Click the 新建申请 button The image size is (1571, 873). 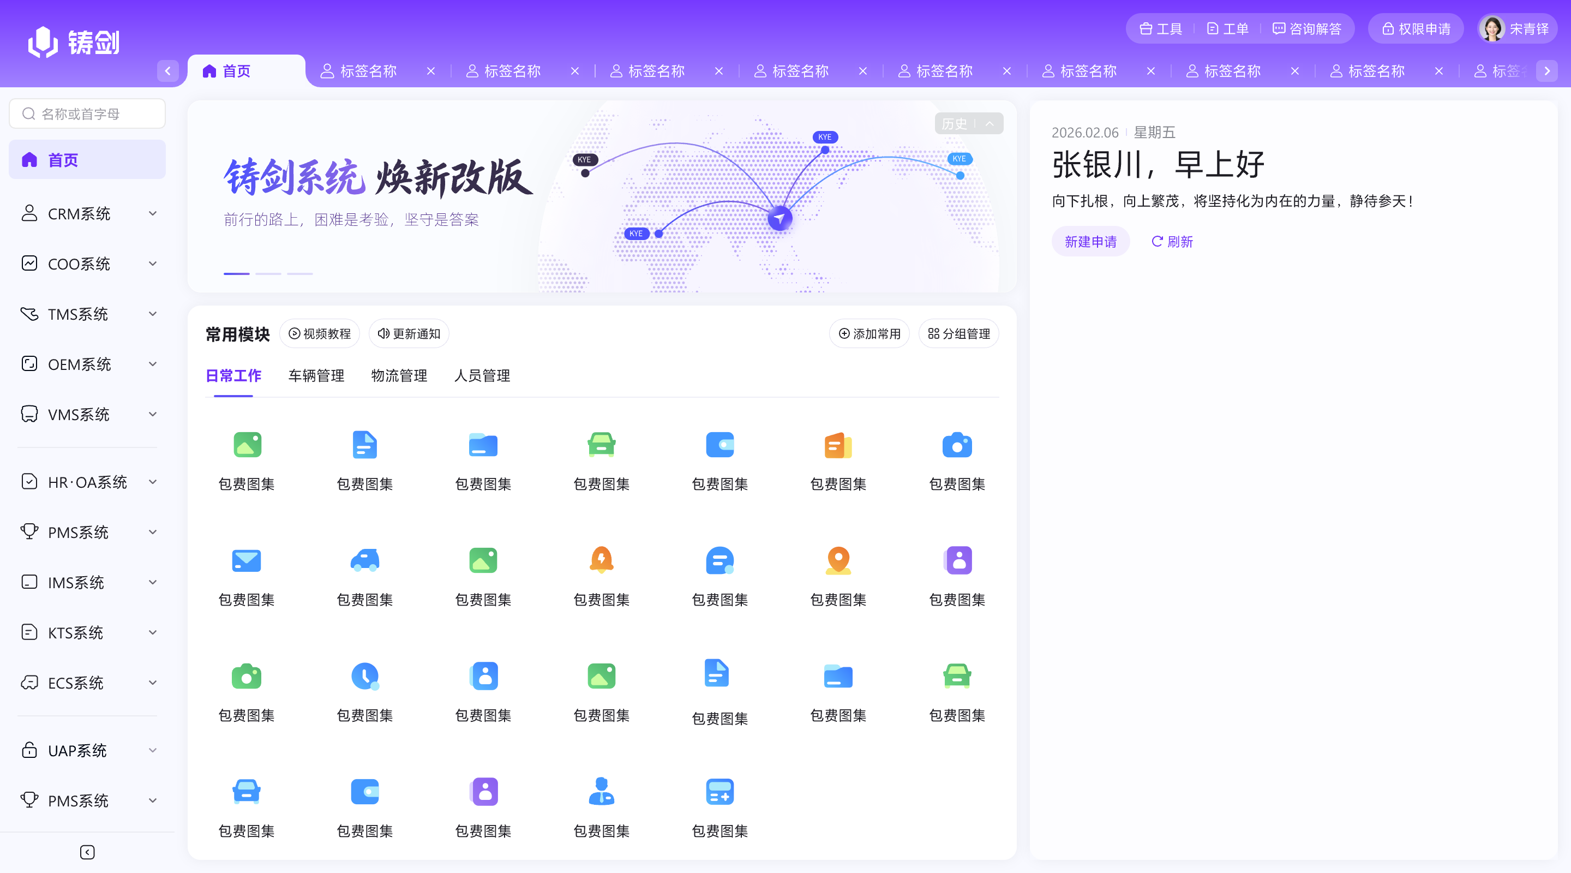(x=1090, y=242)
